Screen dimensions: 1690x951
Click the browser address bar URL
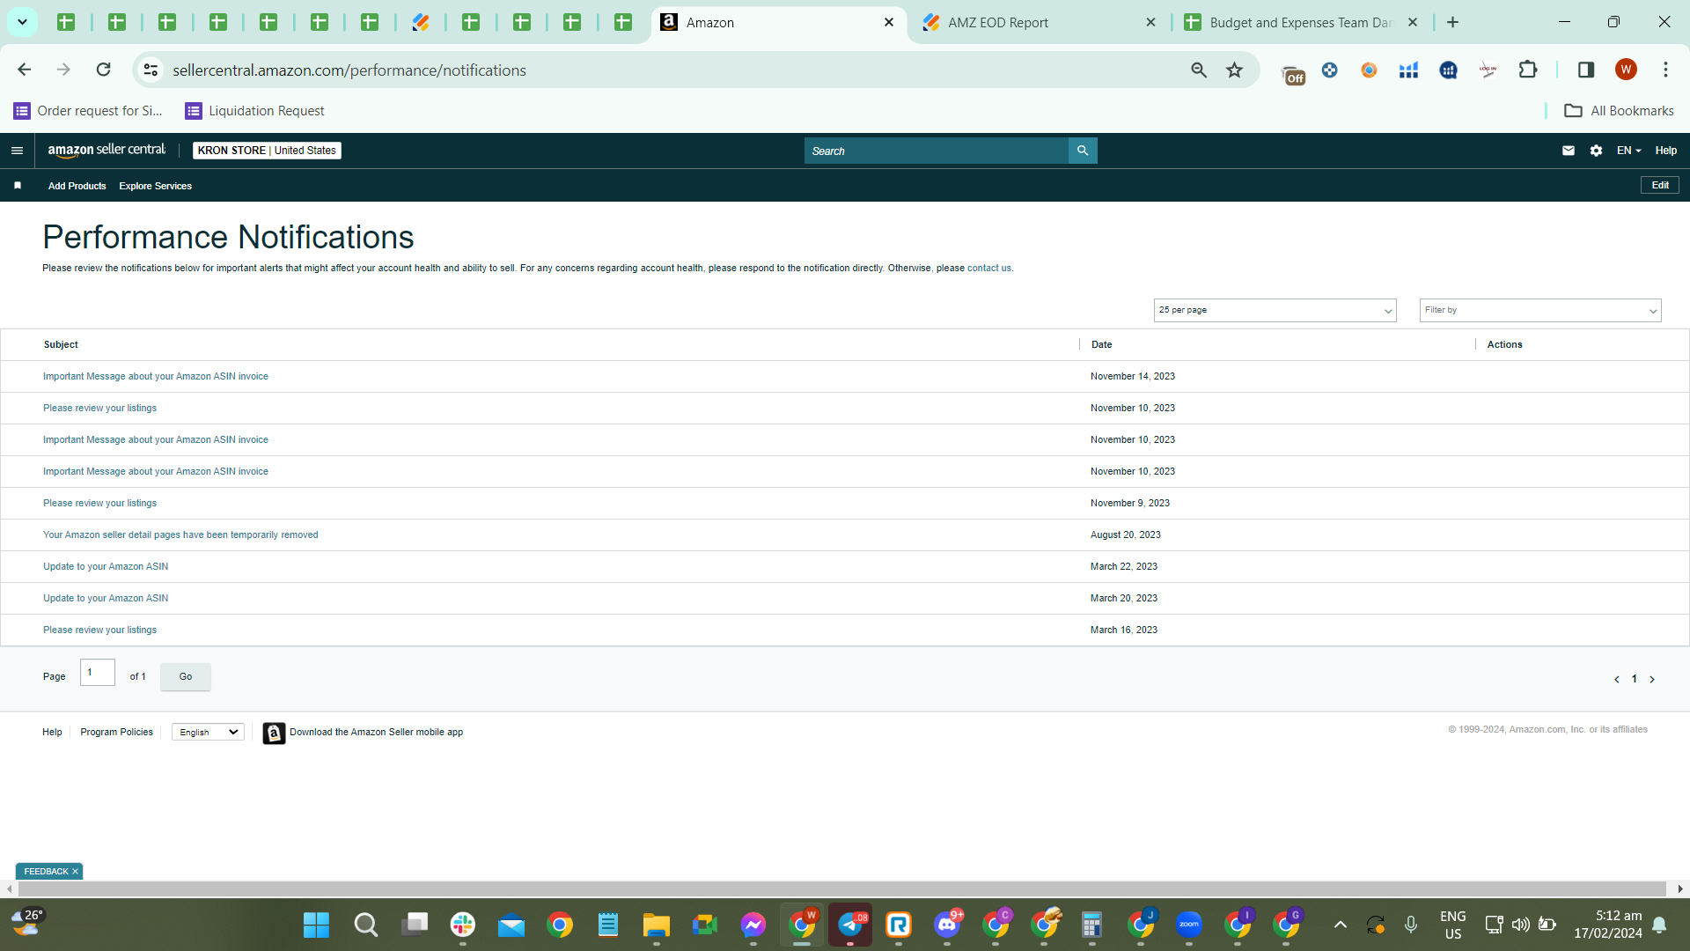(x=349, y=70)
